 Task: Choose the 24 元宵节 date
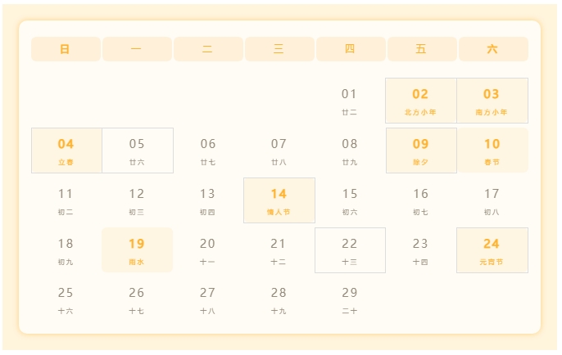click(x=492, y=250)
